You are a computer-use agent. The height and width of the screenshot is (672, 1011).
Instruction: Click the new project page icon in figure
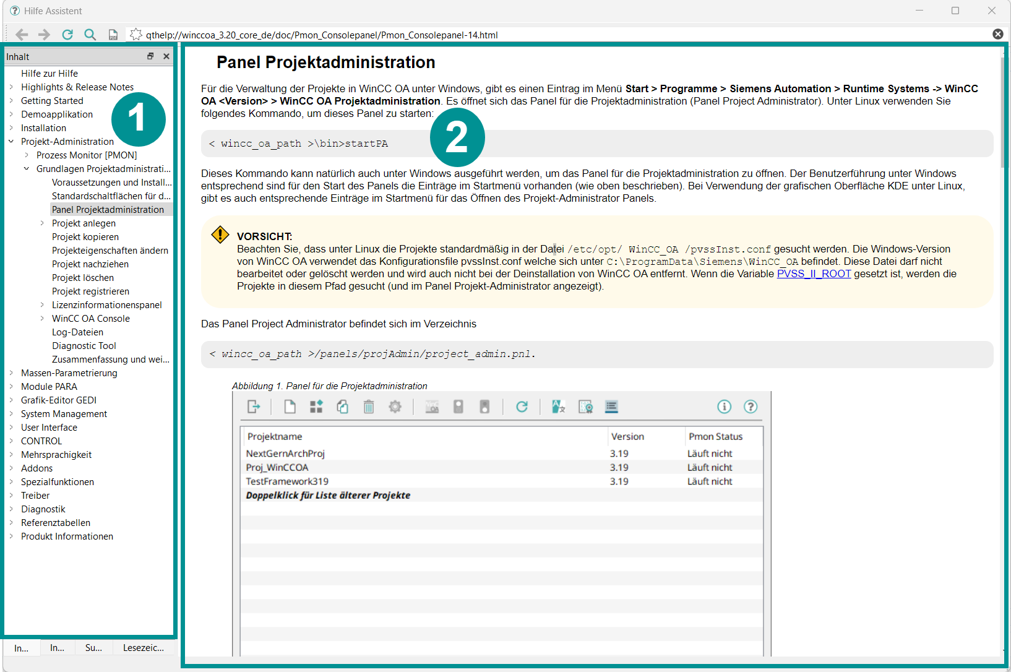pyautogui.click(x=290, y=407)
